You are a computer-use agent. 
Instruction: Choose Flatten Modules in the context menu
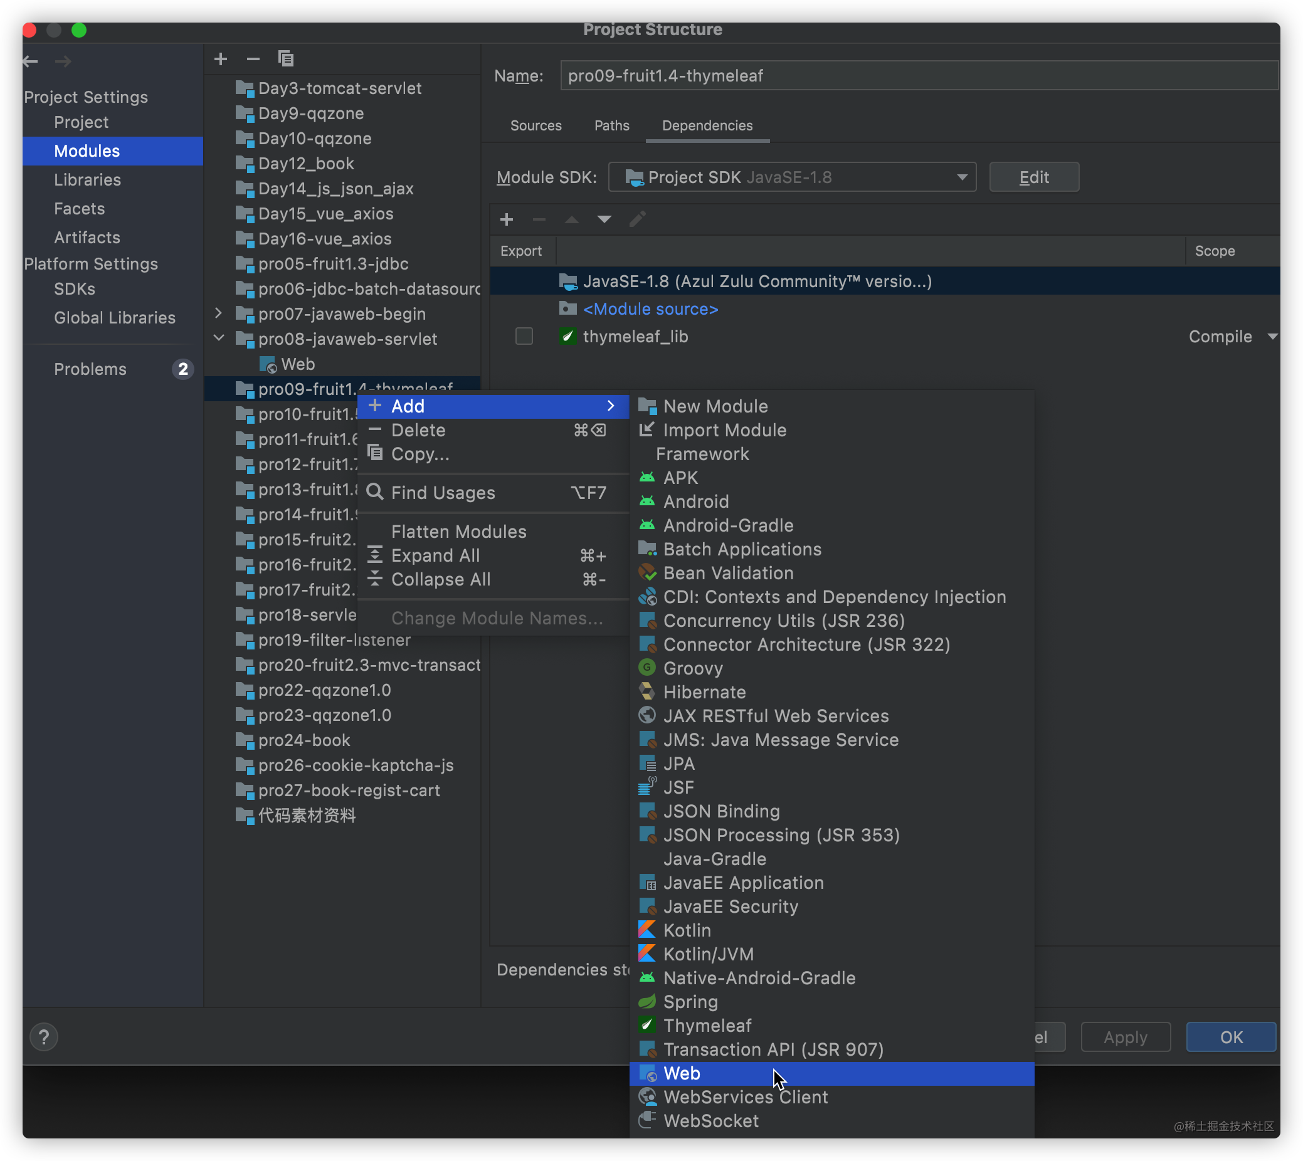[494, 532]
